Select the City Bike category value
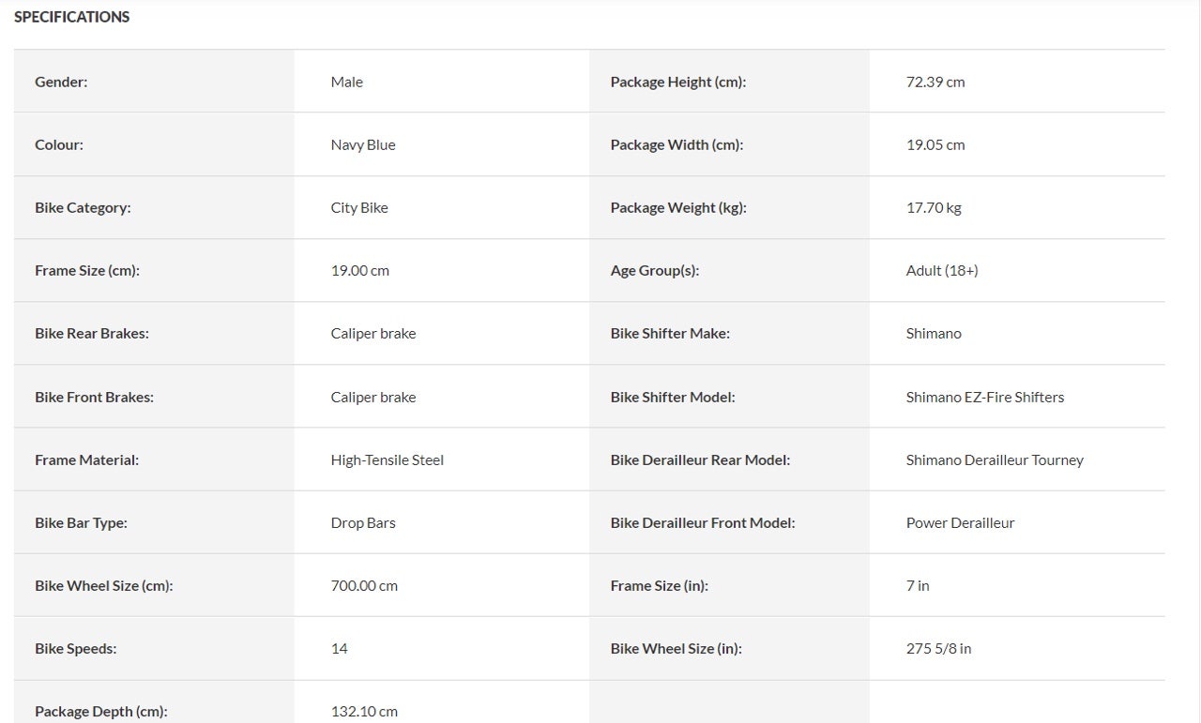 point(359,207)
